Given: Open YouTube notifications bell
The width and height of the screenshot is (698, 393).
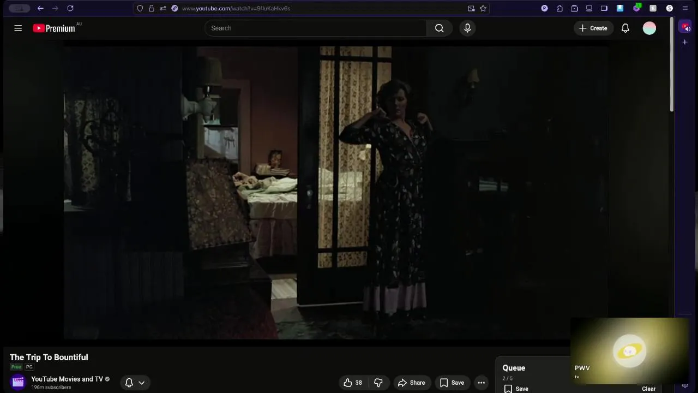Looking at the screenshot, I should pyautogui.click(x=625, y=28).
